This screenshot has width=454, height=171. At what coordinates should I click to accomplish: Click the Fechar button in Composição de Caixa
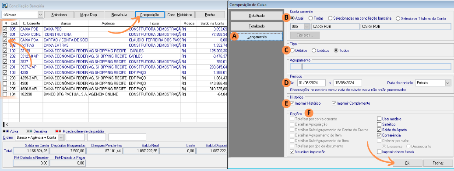pyautogui.click(x=438, y=163)
